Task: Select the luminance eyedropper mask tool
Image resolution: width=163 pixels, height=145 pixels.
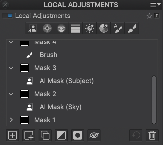Action: (x=89, y=28)
